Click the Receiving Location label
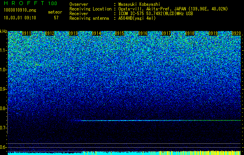The image size is (244, 155). 90,9
